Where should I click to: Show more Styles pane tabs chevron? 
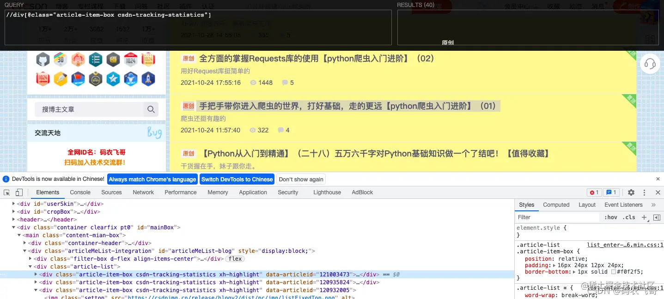click(653, 205)
